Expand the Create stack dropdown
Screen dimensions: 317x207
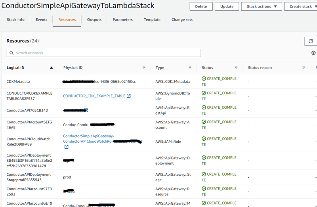click(x=301, y=6)
